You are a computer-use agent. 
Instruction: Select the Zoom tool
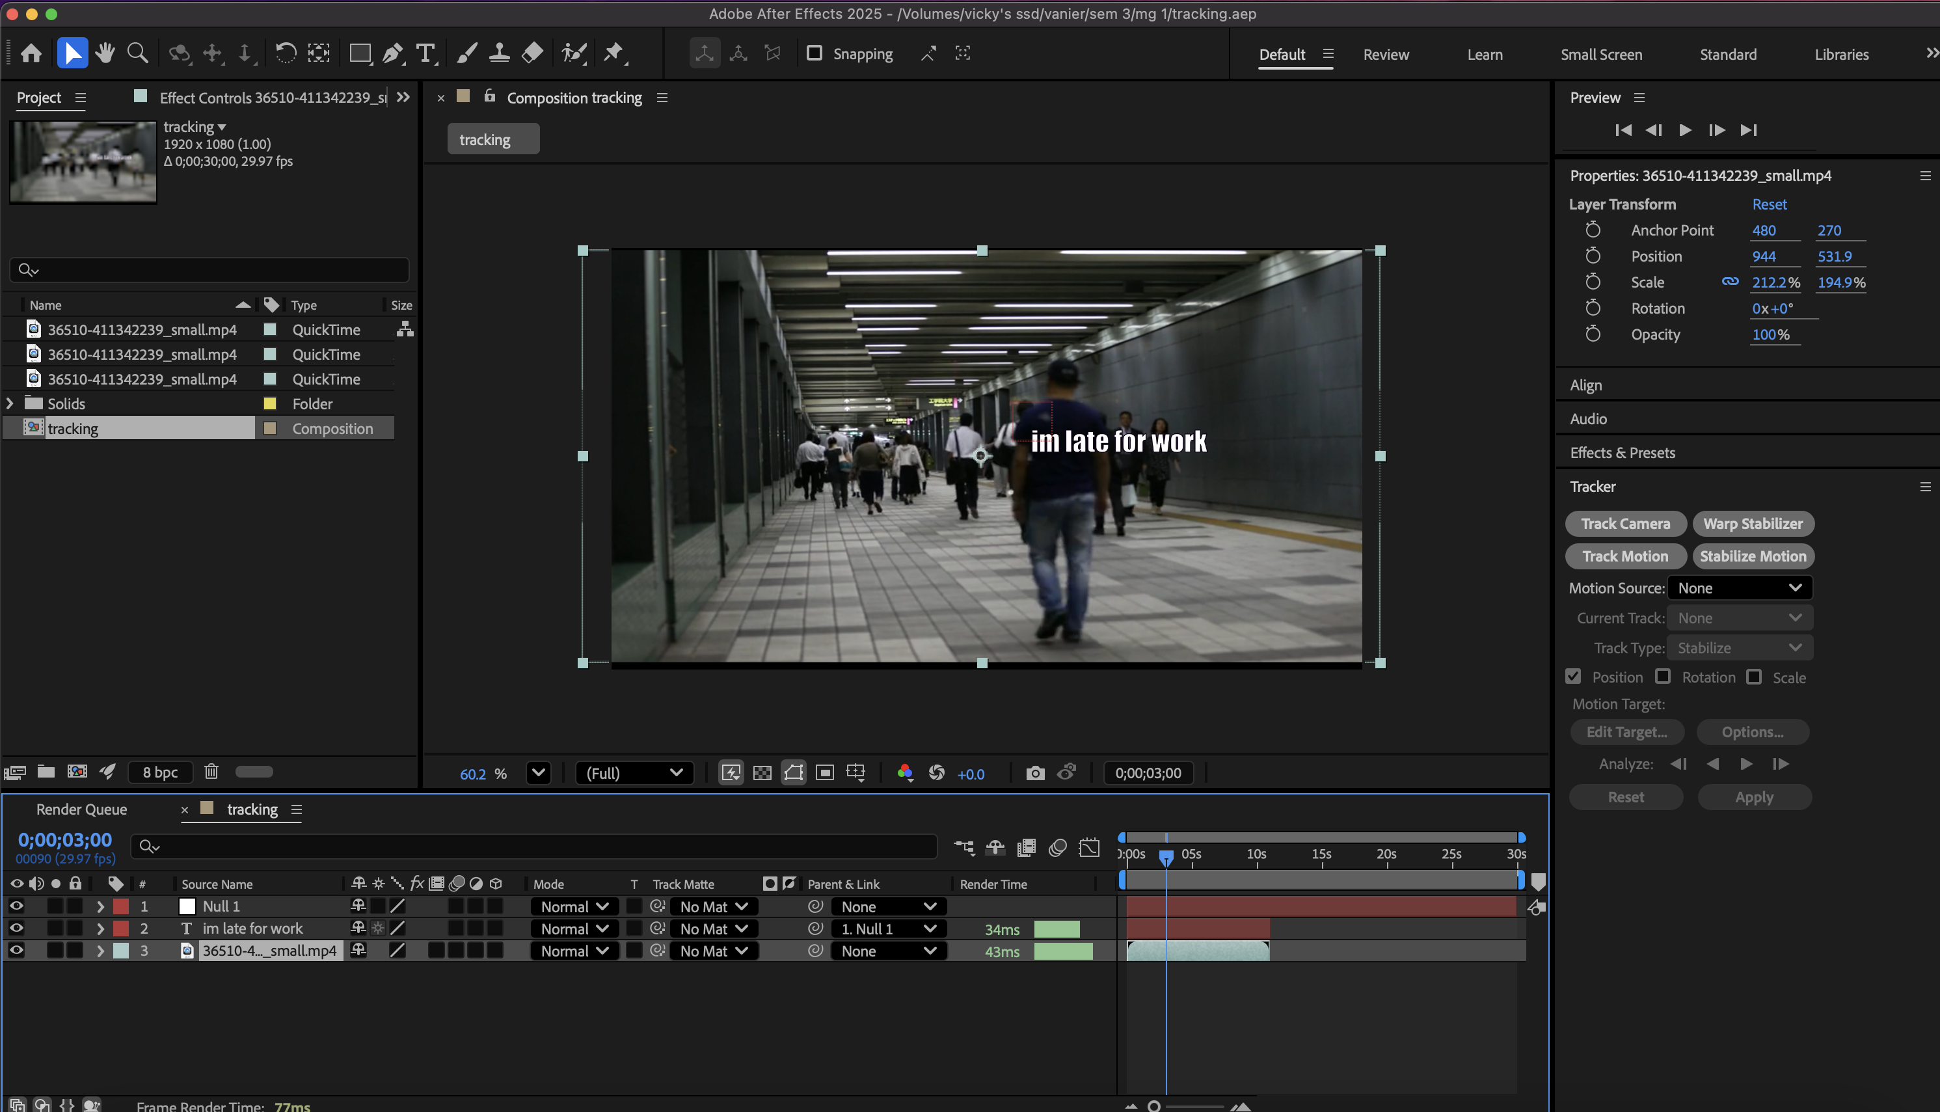click(x=137, y=53)
